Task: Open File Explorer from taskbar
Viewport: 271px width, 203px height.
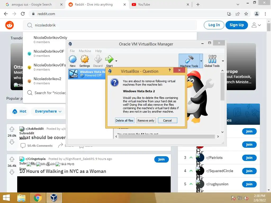Action: (x=21, y=198)
